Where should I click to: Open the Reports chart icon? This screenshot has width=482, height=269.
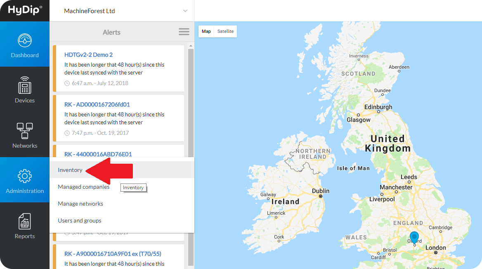[25, 221]
